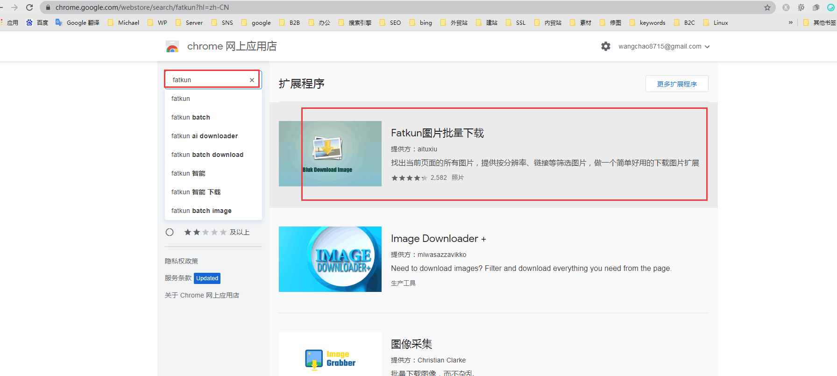
Task: Open the Michael bookmark folder
Action: (124, 22)
